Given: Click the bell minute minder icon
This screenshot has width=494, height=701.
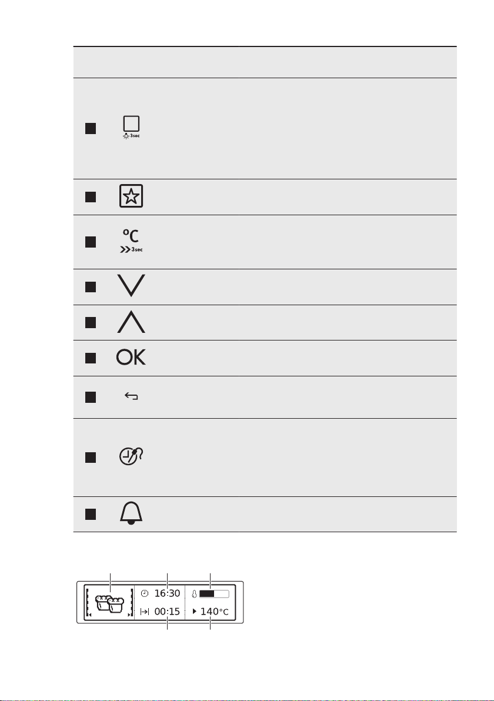Looking at the screenshot, I should coord(131,513).
